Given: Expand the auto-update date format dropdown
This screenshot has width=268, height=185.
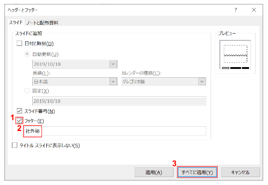Looking at the screenshot, I should click(113, 64).
